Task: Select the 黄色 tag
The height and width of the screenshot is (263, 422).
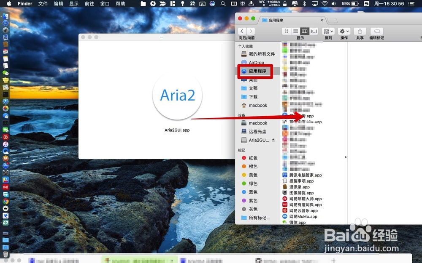Action: coord(253,175)
